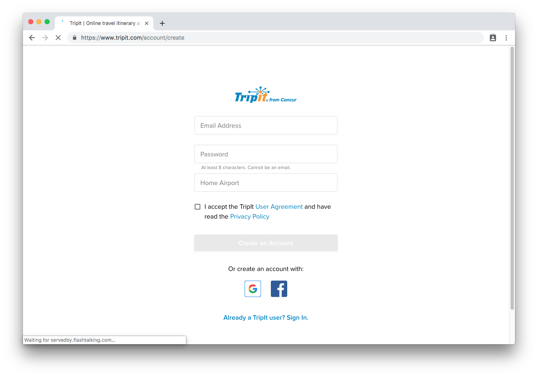The width and height of the screenshot is (538, 377).
Task: Click the Create an Account button
Action: [266, 243]
